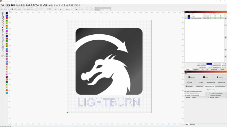Image resolution: width=227 pixels, height=127 pixels.
Task: Open the Settings gear icon
Action: click(44, 5)
